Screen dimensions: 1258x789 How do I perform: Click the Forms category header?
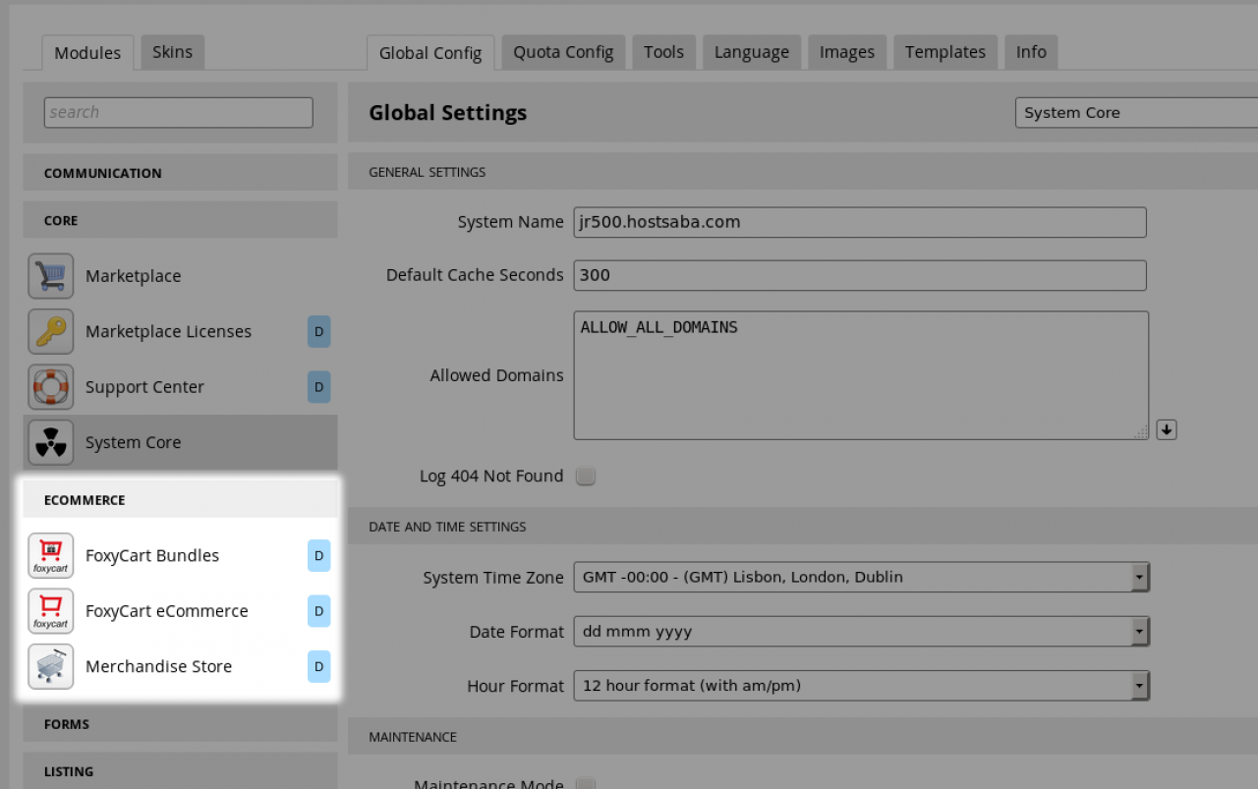pyautogui.click(x=180, y=724)
